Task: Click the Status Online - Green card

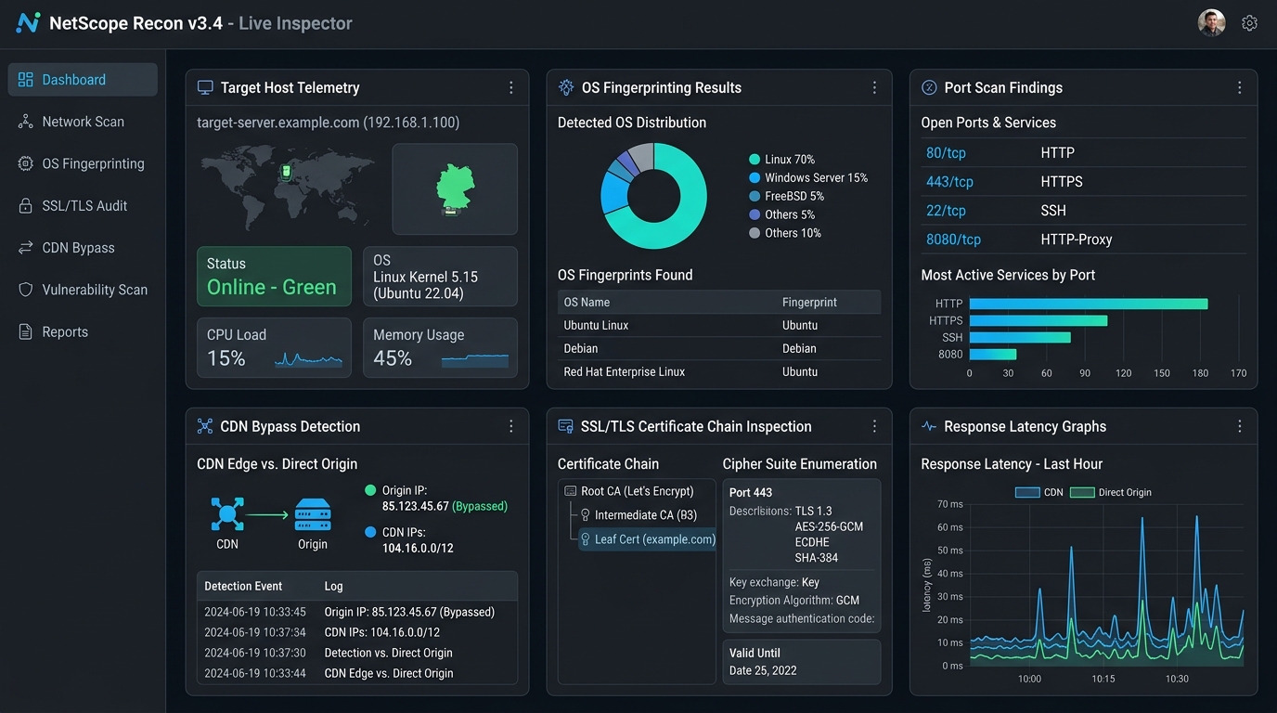Action: click(274, 276)
